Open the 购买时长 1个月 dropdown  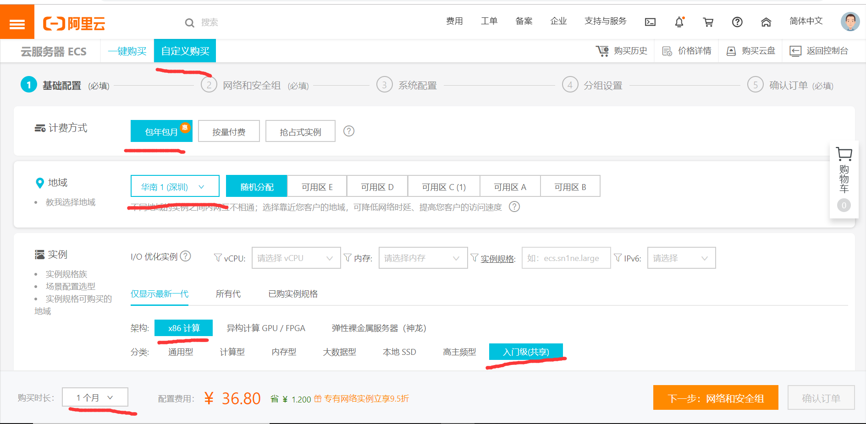[x=95, y=397]
